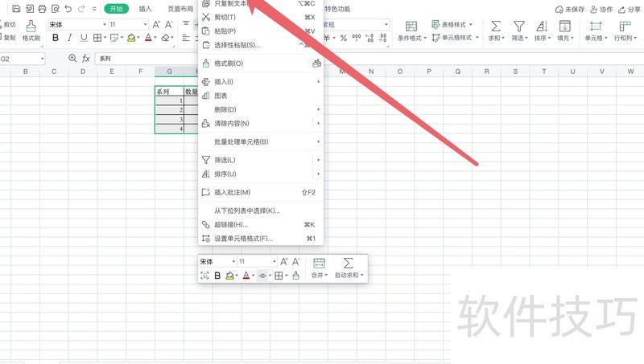Click the fx insert function icon
This screenshot has height=364, width=644.
[86, 58]
